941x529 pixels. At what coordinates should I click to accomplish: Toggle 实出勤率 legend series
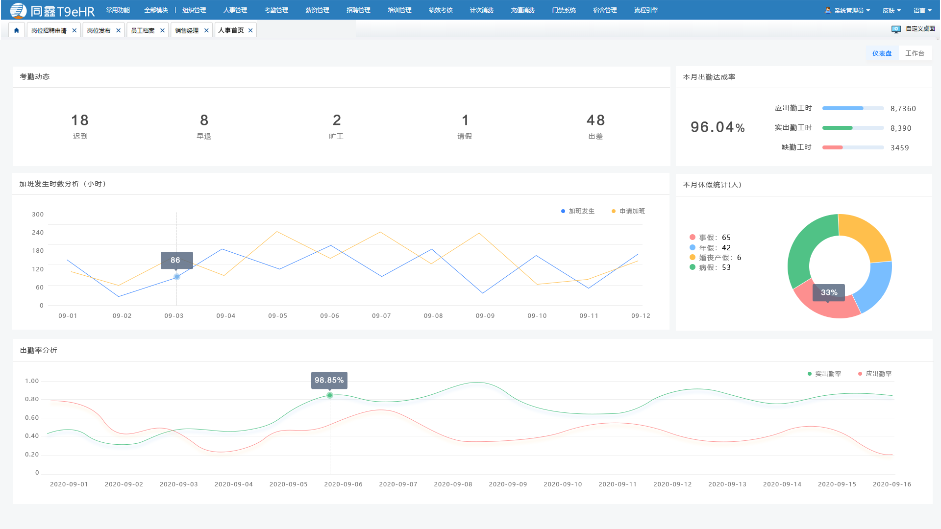[824, 374]
